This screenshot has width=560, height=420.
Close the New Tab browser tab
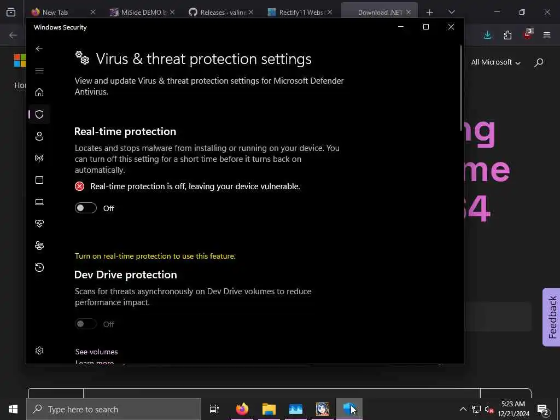pos(93,12)
